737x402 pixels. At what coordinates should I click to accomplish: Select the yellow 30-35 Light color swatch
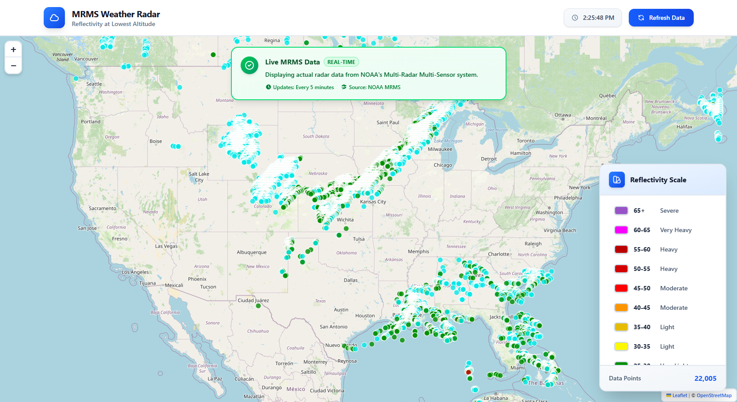click(621, 346)
